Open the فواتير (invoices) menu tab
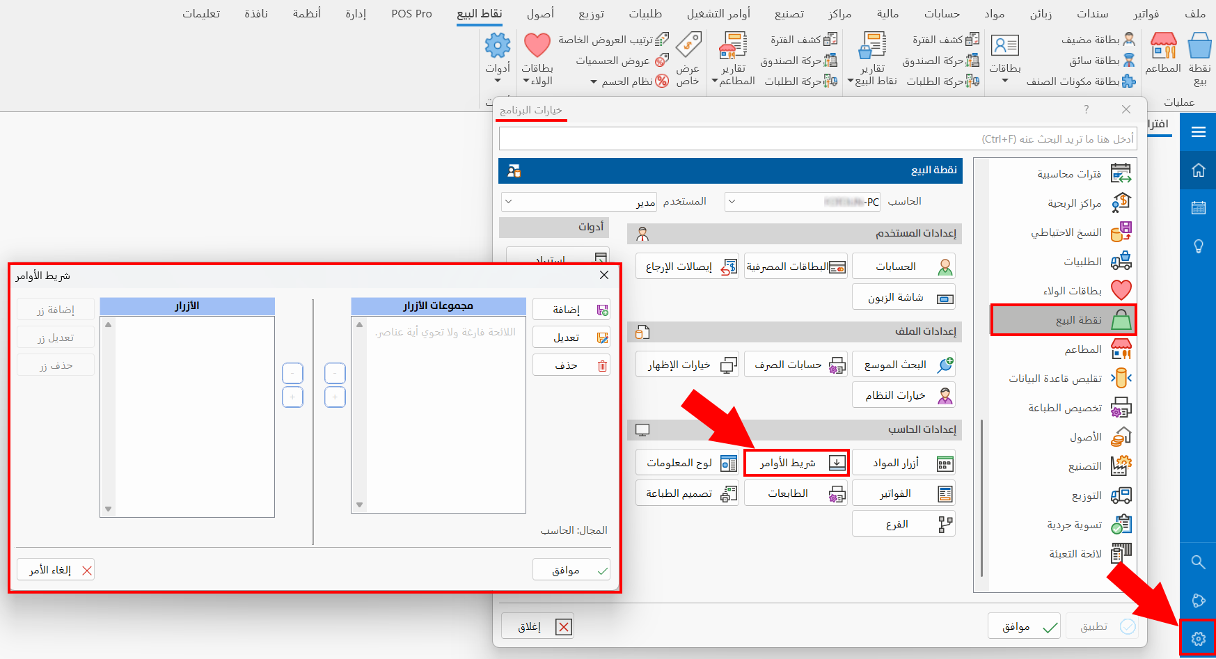 pyautogui.click(x=1146, y=13)
